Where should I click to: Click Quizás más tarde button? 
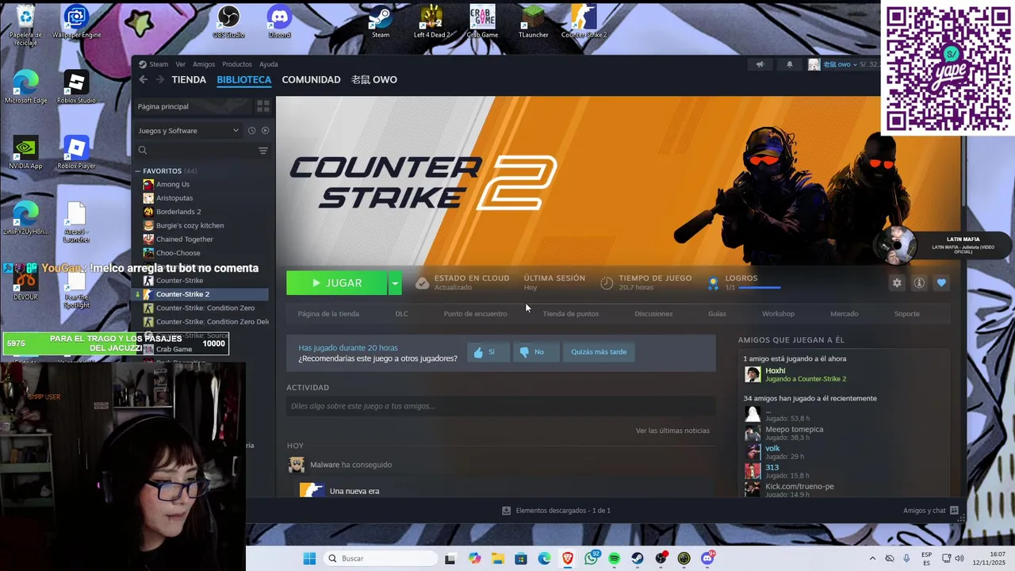599,352
